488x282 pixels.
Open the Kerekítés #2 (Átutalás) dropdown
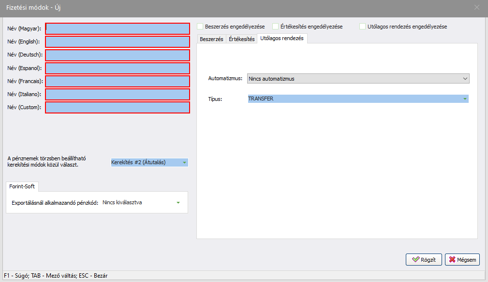pyautogui.click(x=184, y=163)
